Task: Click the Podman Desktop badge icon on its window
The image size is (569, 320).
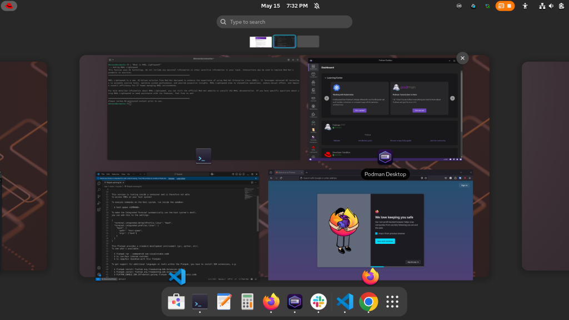Action: click(x=385, y=157)
